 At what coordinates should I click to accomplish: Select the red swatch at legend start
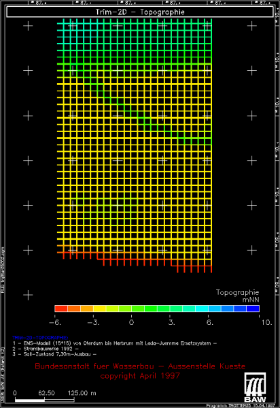[61, 309]
